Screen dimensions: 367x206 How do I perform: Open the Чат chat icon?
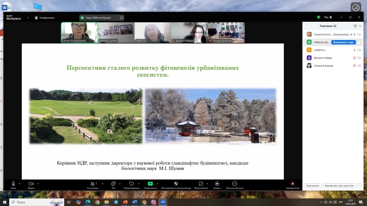pyautogui.click(x=114, y=185)
